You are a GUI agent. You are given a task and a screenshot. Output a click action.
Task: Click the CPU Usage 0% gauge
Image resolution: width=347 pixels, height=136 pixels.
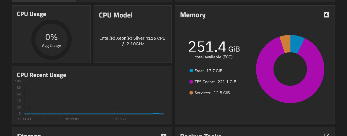pyautogui.click(x=52, y=40)
